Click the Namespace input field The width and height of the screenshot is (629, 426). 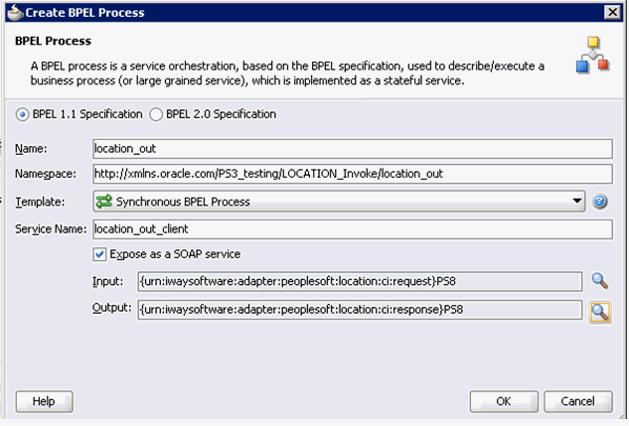(x=352, y=174)
